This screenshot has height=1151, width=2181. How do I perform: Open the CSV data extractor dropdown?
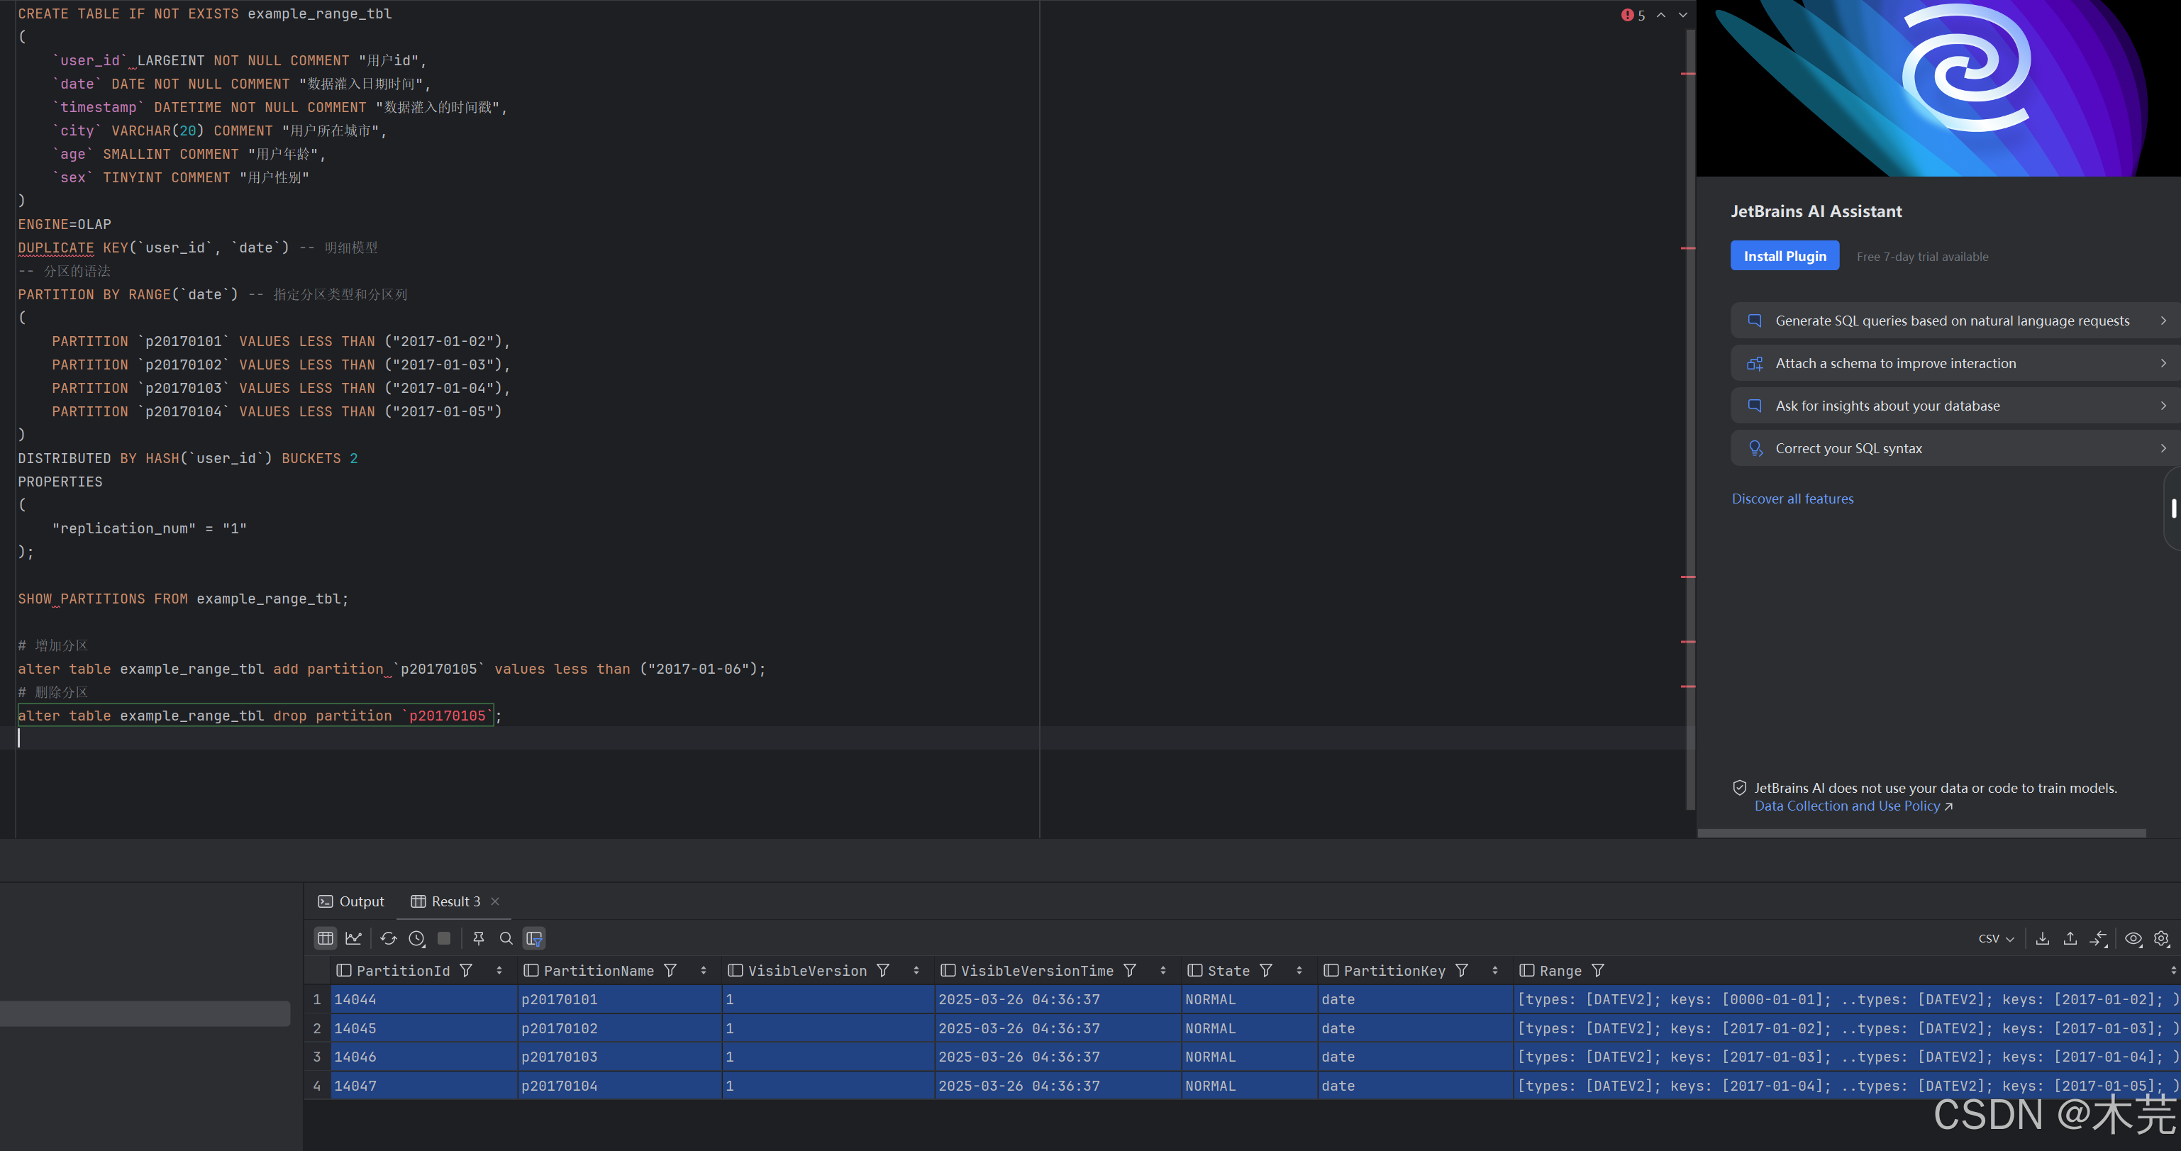tap(1996, 938)
